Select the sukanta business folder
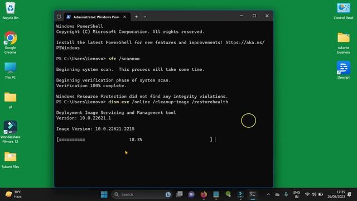357x201 pixels. coord(344,43)
